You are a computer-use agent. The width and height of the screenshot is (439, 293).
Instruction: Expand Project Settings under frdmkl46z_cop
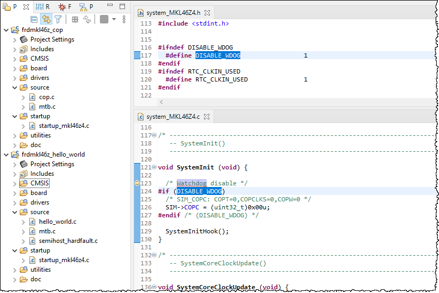pyautogui.click(x=15, y=39)
